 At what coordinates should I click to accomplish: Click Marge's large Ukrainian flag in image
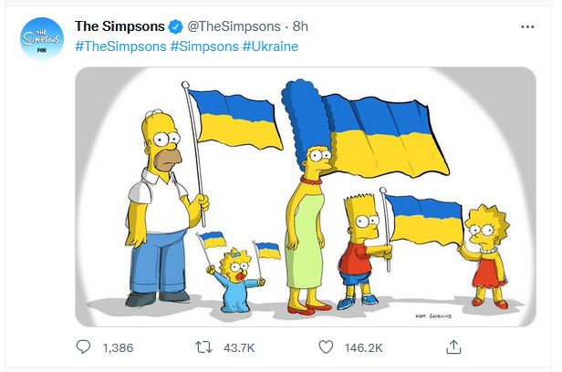coord(383,135)
